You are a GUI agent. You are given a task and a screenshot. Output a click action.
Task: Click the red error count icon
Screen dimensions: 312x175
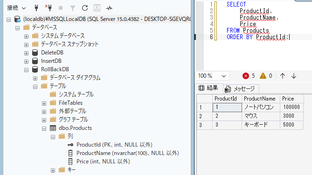click(x=246, y=76)
